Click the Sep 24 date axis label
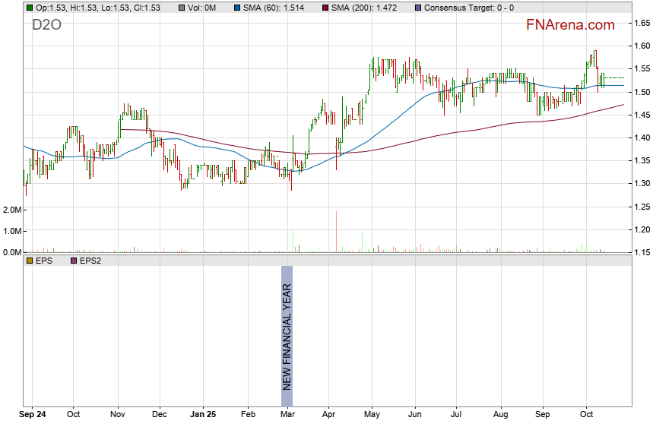Screen dimensions: 653x430 [32, 416]
